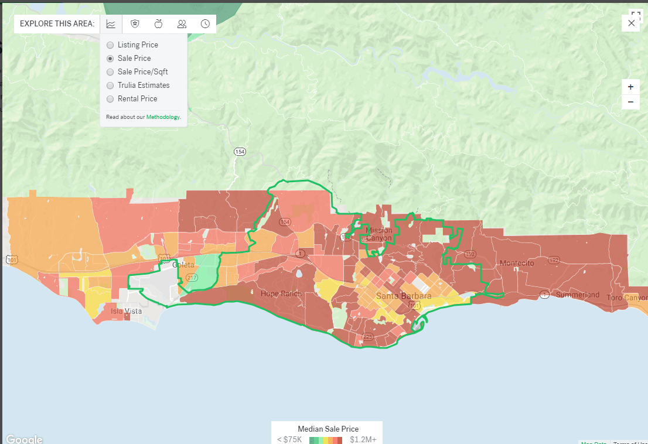Switch to Sale Price/Sqft data
Viewport: 648px width, 444px height.
coord(110,71)
